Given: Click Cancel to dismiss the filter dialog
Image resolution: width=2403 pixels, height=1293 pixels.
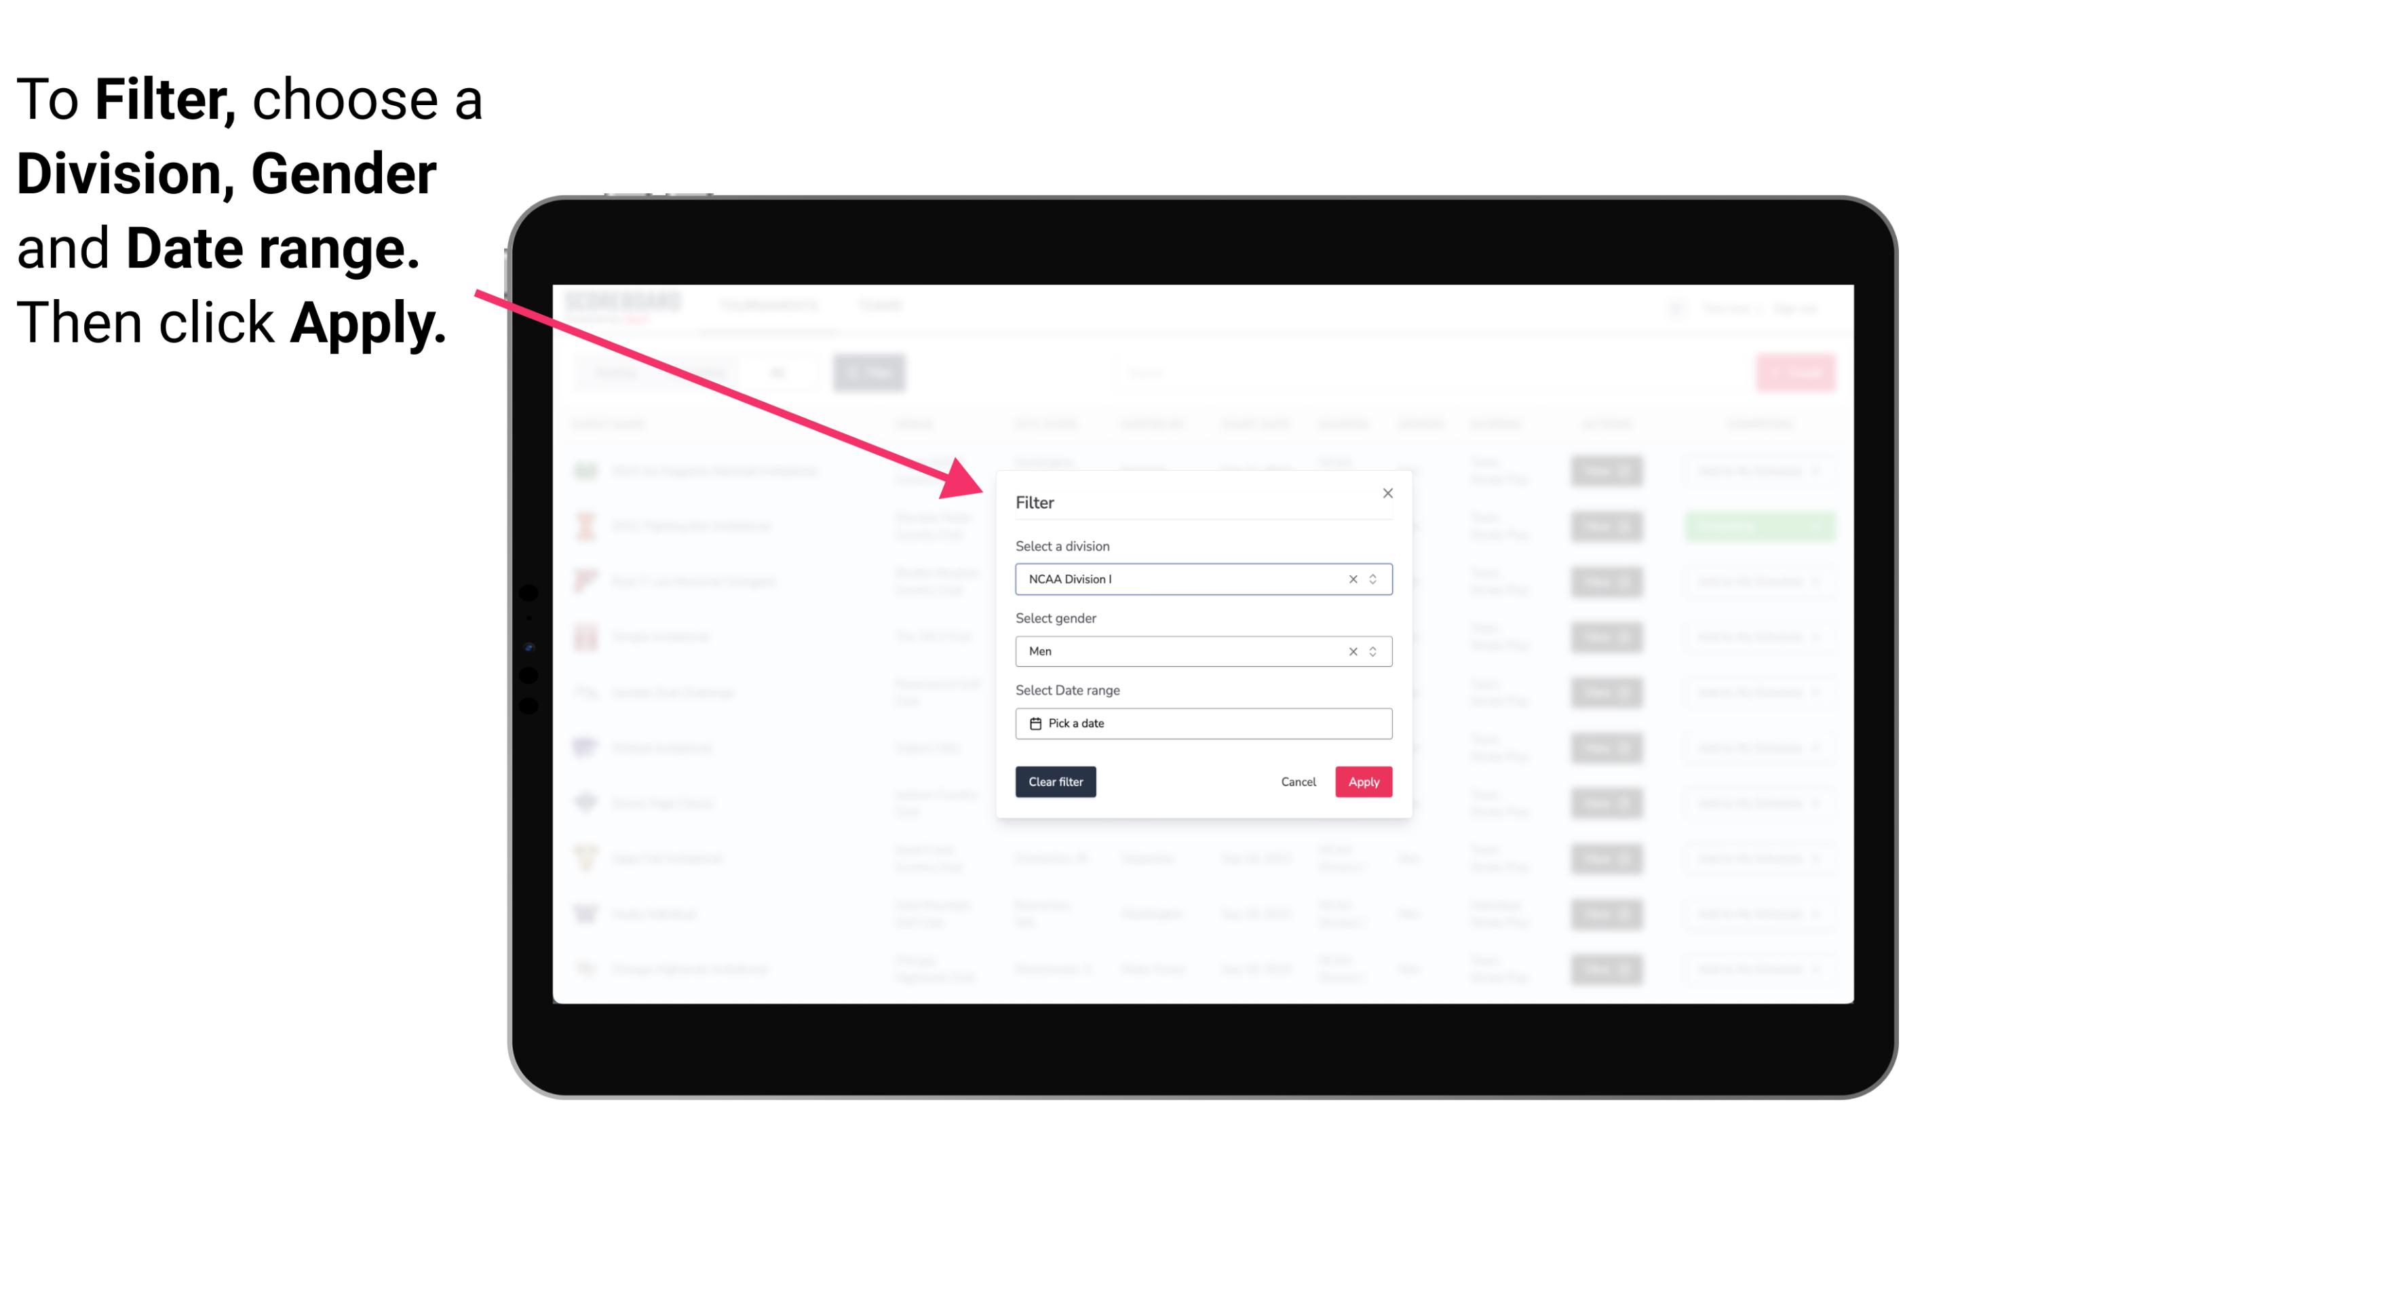Looking at the screenshot, I should (1298, 782).
